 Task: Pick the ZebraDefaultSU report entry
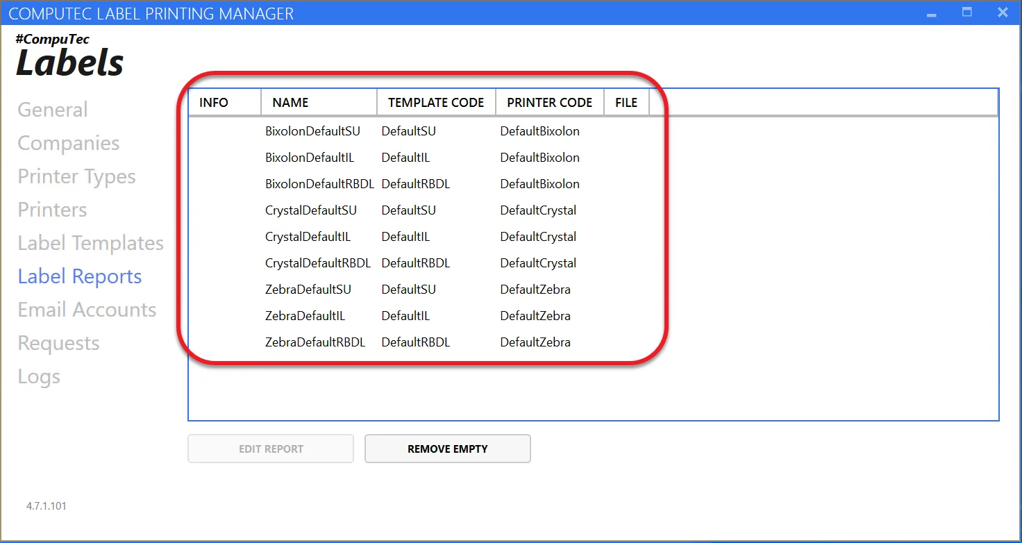coord(308,290)
